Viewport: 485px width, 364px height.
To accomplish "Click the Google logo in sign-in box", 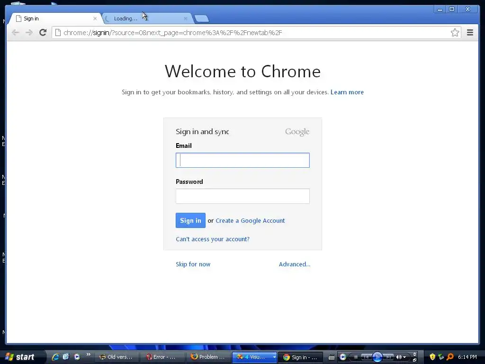I will coord(297,132).
